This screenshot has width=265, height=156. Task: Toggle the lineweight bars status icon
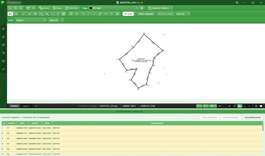point(240,106)
